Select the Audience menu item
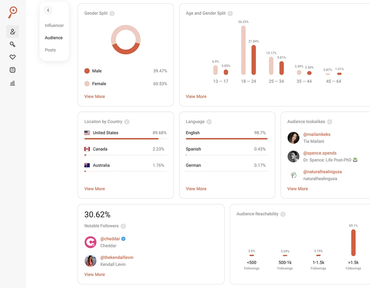Image resolution: width=370 pixels, height=288 pixels. [x=54, y=38]
